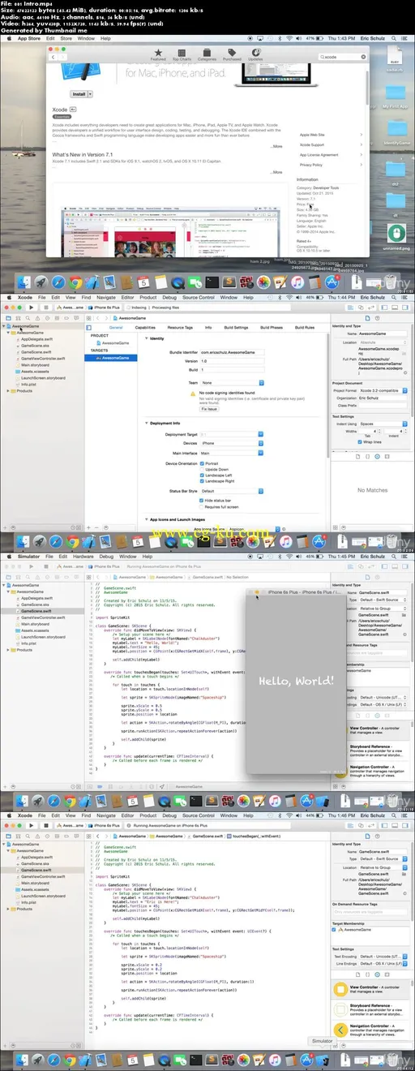415x1071 pixels.
Task: Open the Team dropdown set to None
Action: coord(233,382)
